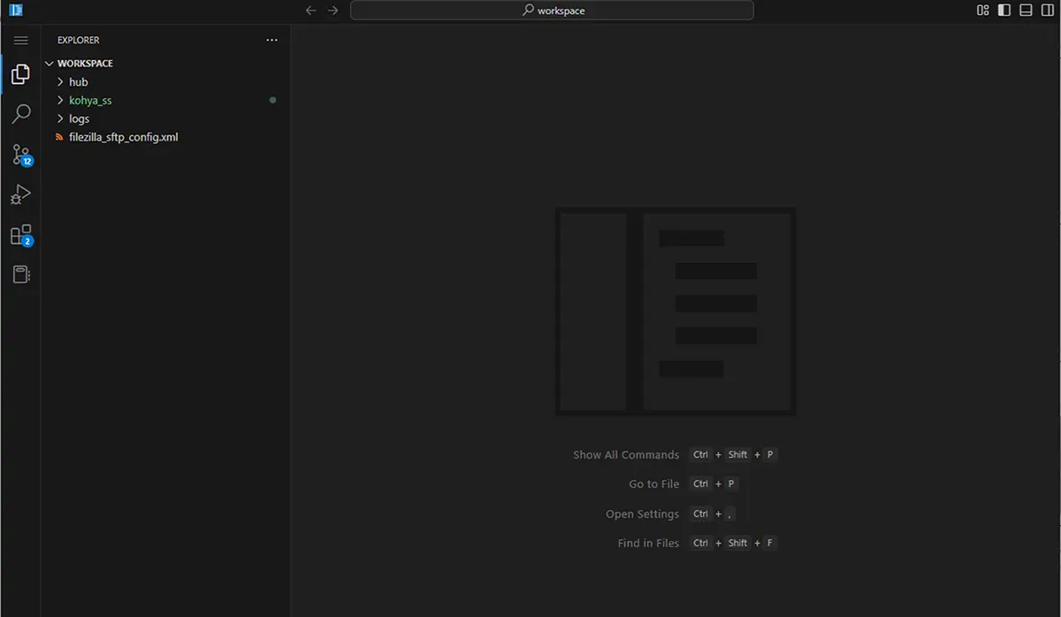This screenshot has height=617, width=1061.
Task: Go forward with the right arrow
Action: pyautogui.click(x=332, y=11)
